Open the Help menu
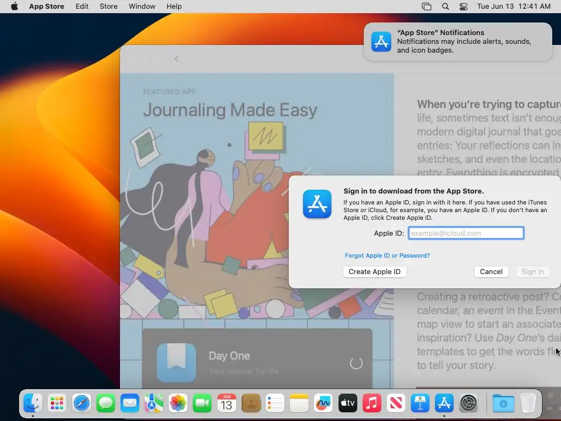Viewport: 561px width, 421px height. click(x=174, y=7)
